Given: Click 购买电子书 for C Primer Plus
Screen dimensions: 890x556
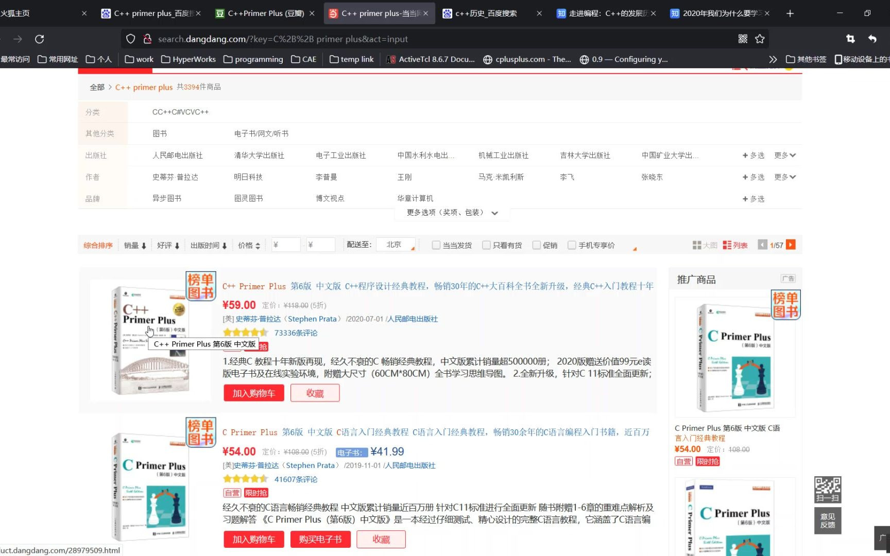Looking at the screenshot, I should point(320,539).
